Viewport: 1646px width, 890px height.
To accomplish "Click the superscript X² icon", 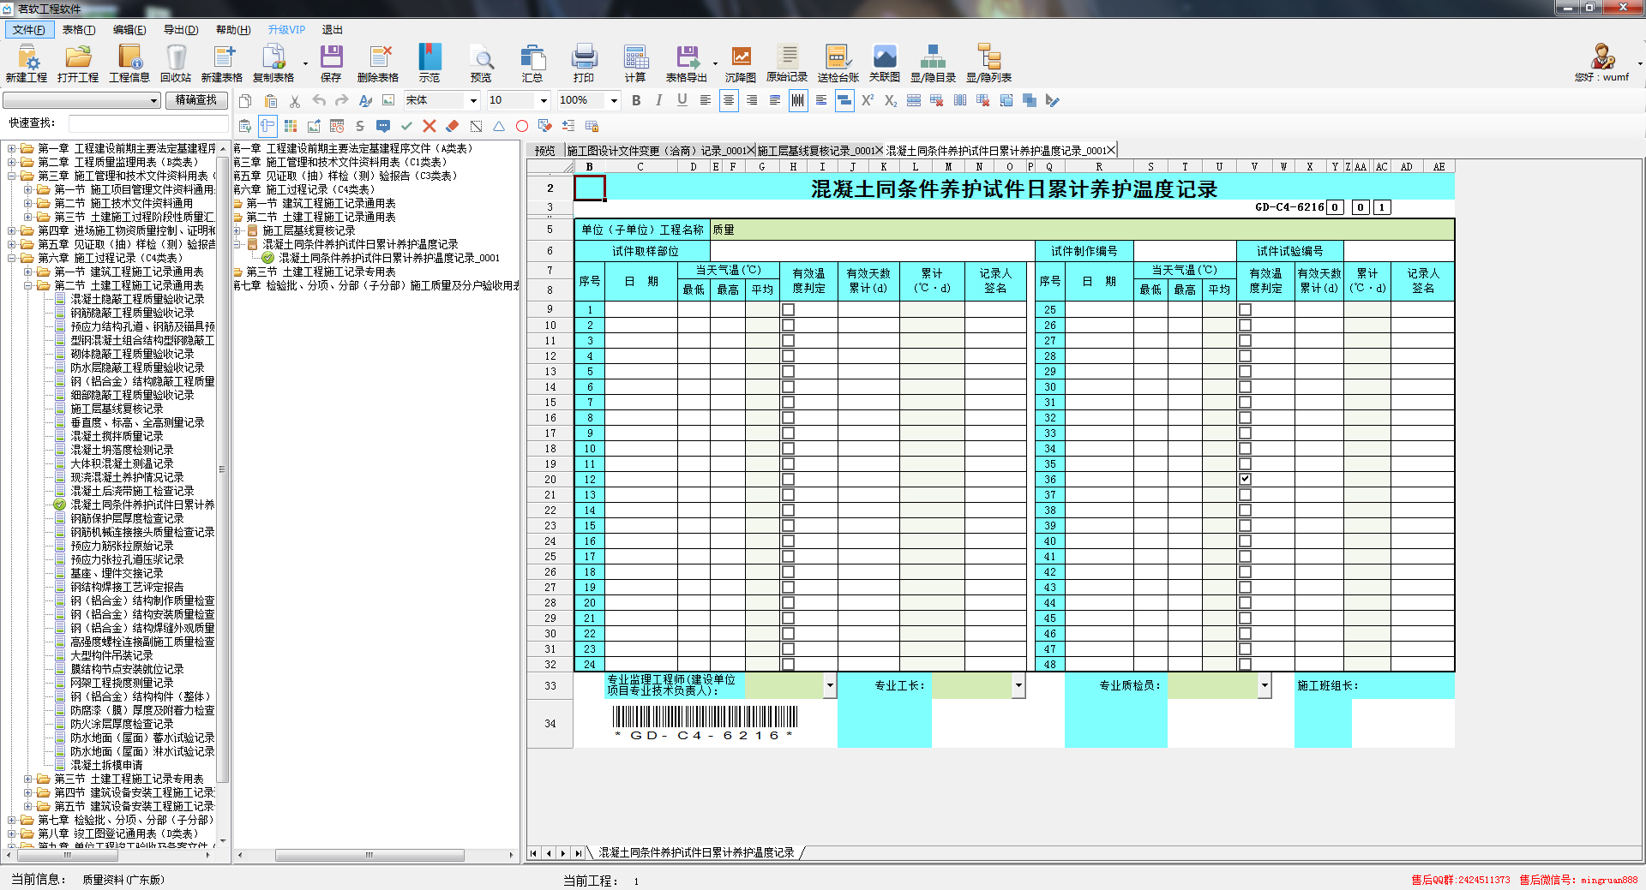I will [x=868, y=100].
